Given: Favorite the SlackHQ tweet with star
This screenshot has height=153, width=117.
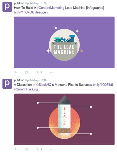Looking at the screenshot, I should pyautogui.click(x=38, y=149).
